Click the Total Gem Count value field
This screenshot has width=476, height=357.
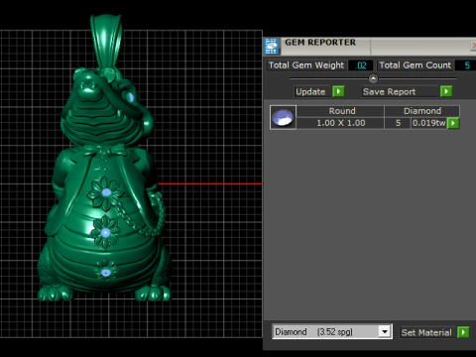click(x=465, y=65)
